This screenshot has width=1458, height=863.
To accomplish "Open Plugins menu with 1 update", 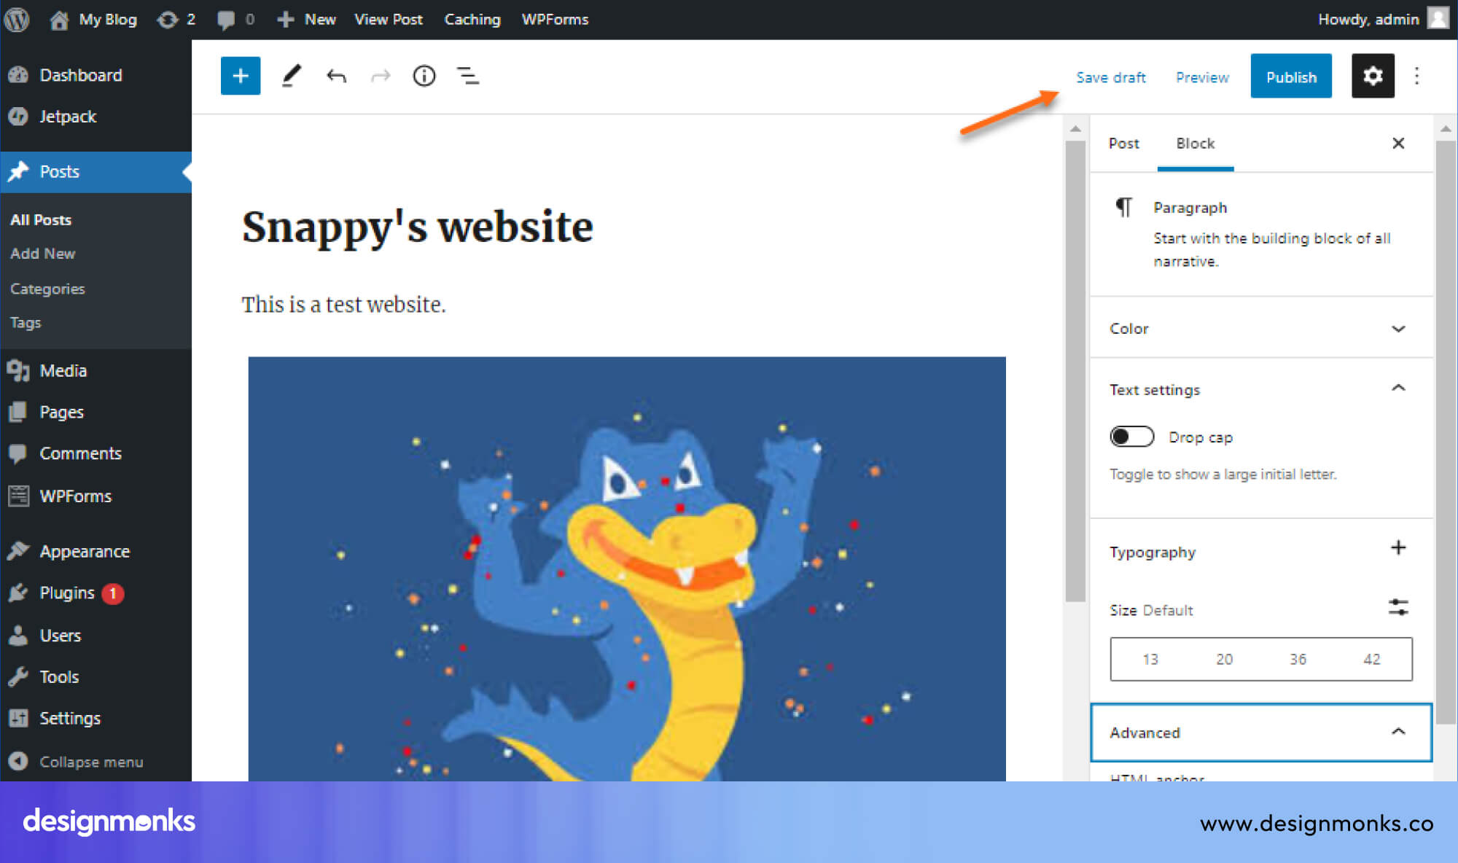I will click(x=95, y=593).
